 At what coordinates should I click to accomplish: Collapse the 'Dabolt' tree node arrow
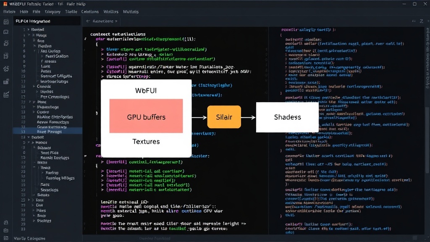click(29, 137)
